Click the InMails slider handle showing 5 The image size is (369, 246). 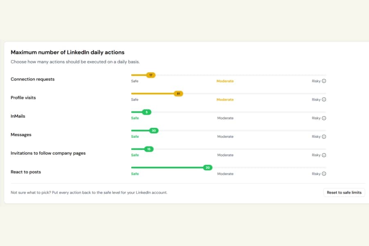tap(147, 112)
